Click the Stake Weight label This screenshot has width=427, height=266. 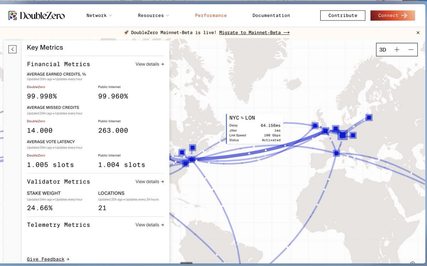(44, 193)
